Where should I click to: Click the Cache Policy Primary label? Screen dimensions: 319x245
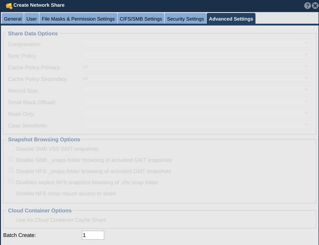coord(34,67)
